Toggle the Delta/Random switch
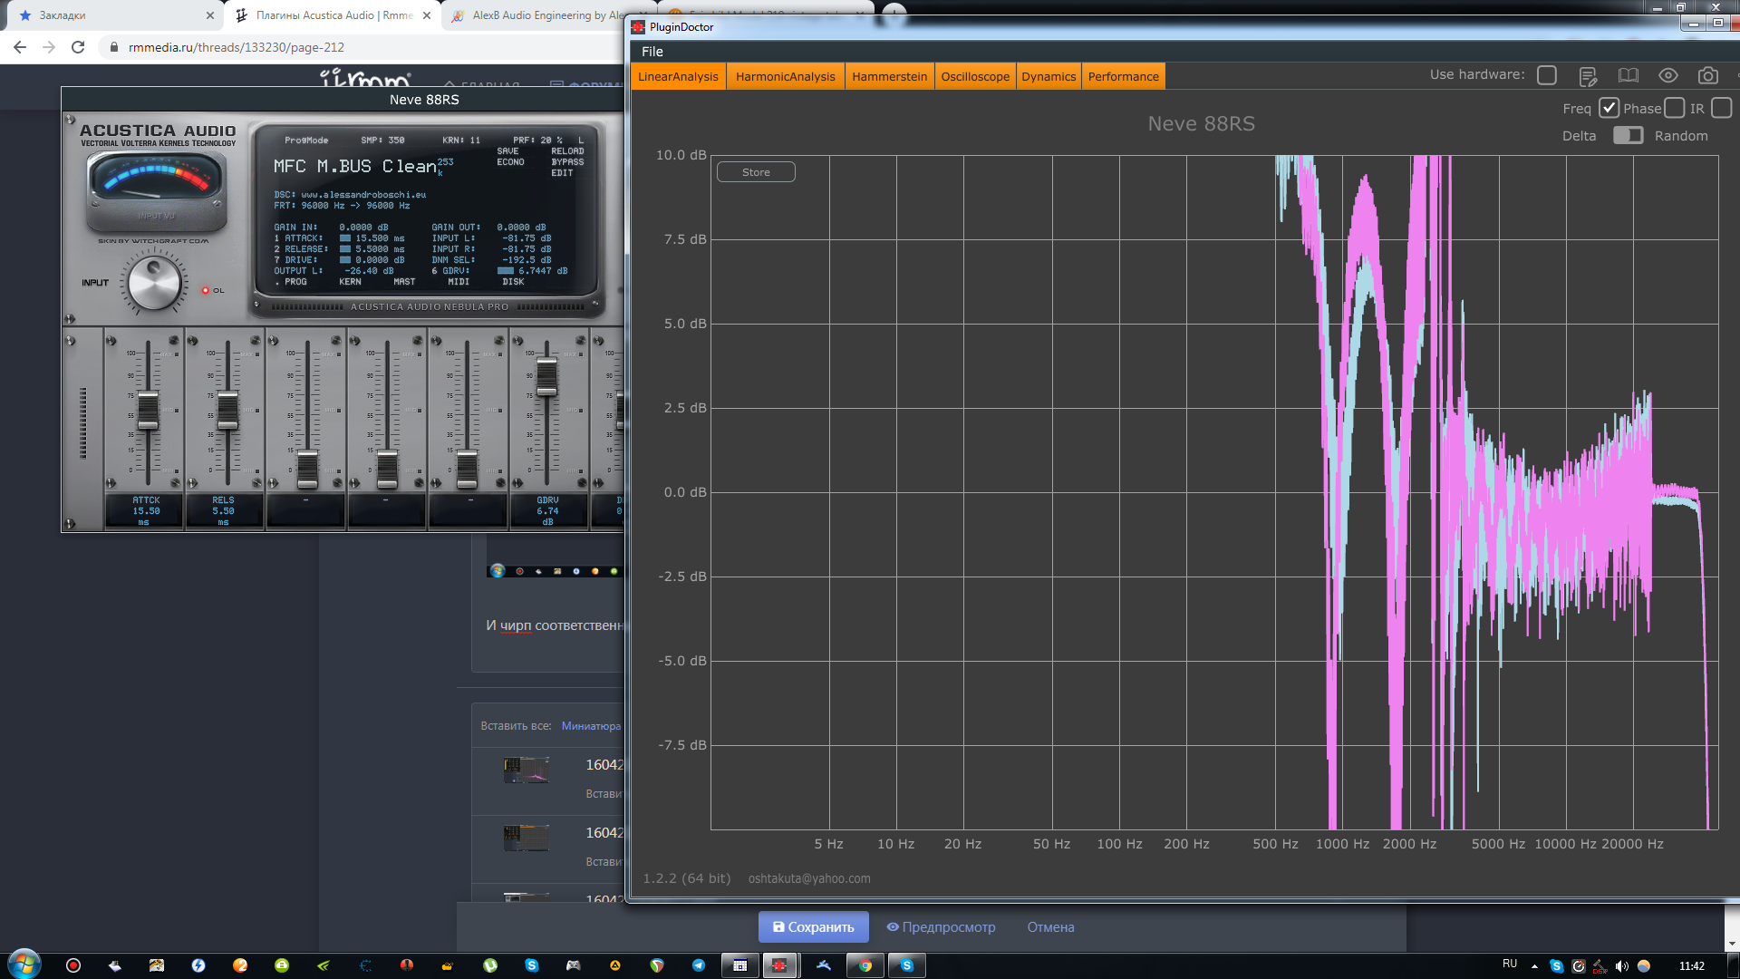This screenshot has height=979, width=1740. click(1629, 135)
